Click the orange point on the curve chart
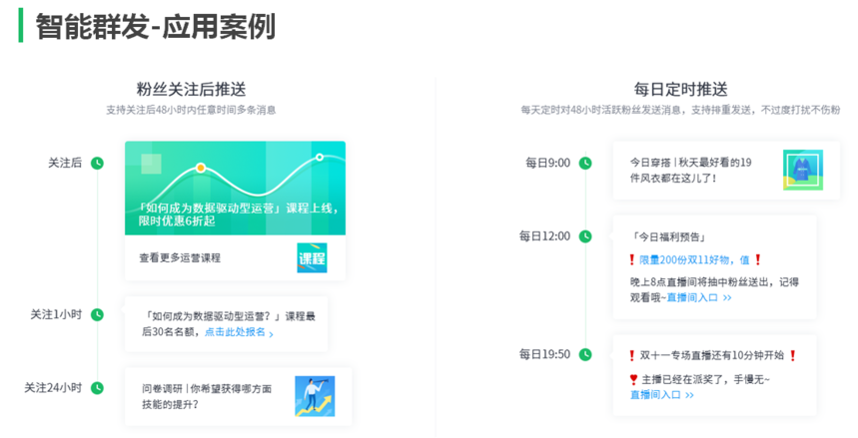Image resolution: width=858 pixels, height=438 pixels. click(201, 168)
